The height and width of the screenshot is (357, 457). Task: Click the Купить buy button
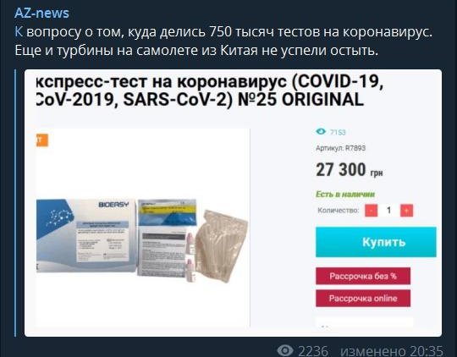[376, 242]
